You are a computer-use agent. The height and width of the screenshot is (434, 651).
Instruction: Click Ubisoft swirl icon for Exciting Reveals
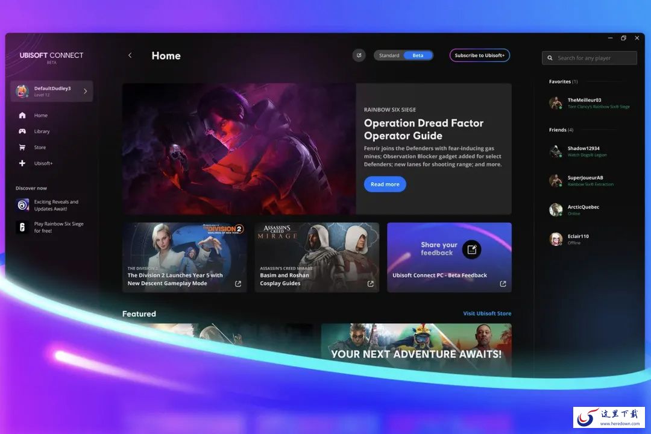pyautogui.click(x=22, y=205)
